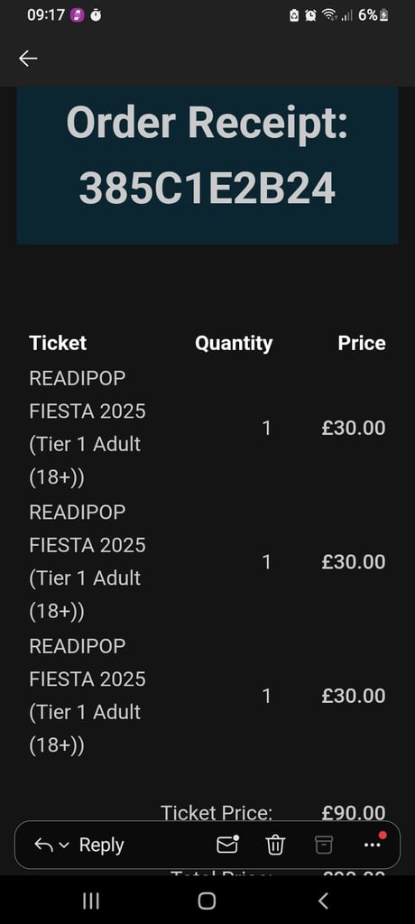Screen dimensions: 415x924
Task: Tap the back arrow to leave email
Action: pyautogui.click(x=28, y=59)
